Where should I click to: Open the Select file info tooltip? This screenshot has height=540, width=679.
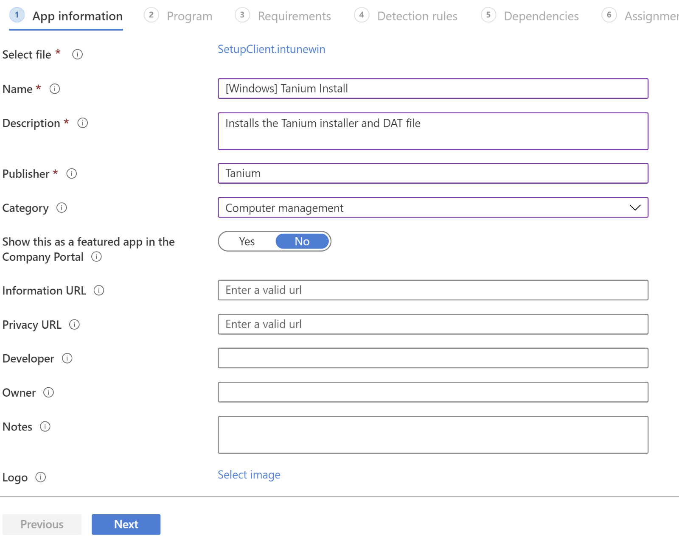(x=77, y=54)
